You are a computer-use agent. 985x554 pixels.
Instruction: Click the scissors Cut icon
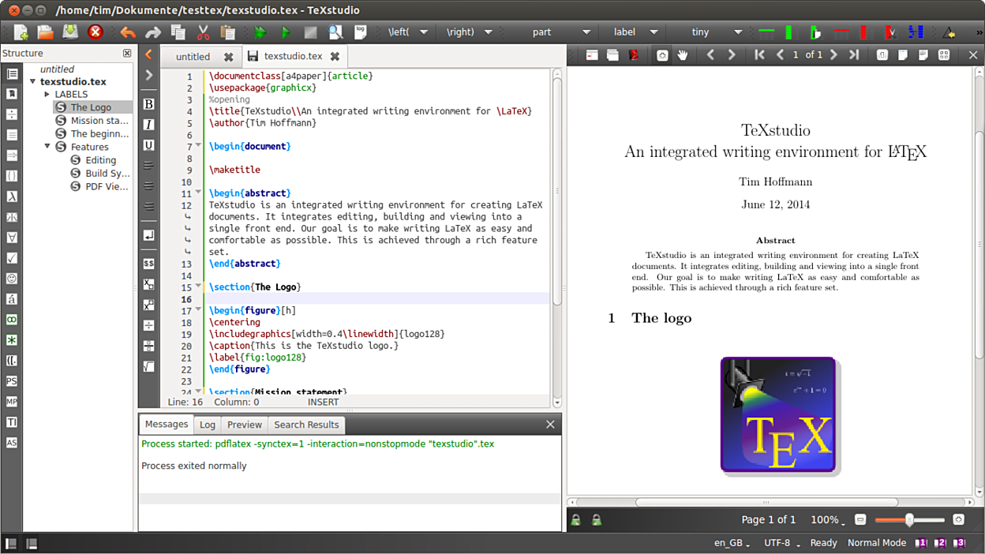pyautogui.click(x=203, y=32)
